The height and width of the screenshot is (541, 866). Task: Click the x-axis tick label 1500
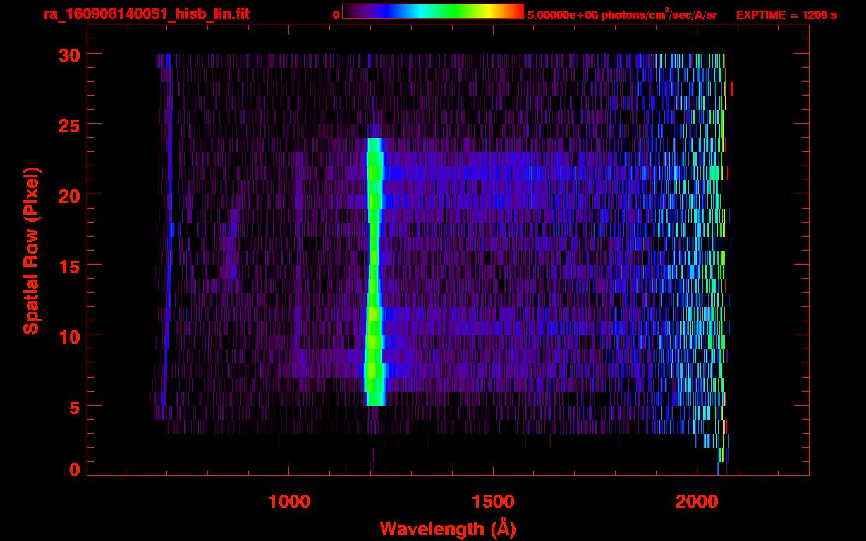[492, 501]
